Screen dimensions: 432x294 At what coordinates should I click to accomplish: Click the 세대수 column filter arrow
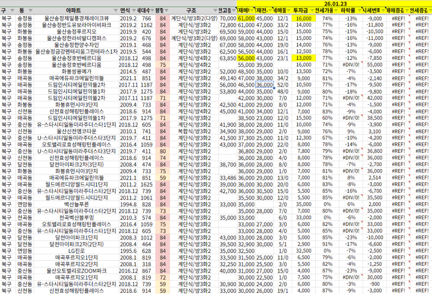point(152,10)
